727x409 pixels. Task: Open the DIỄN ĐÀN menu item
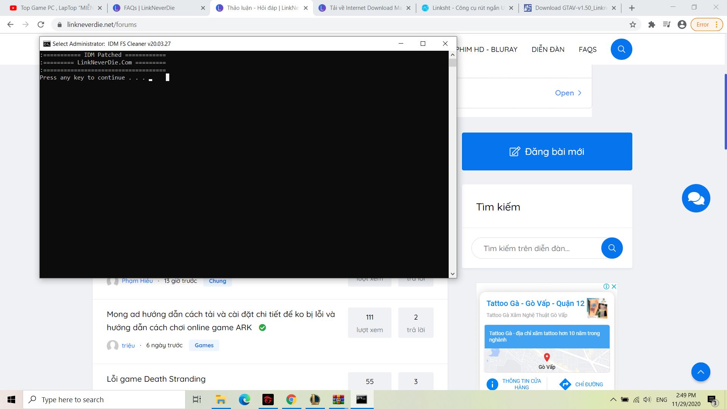point(548,49)
